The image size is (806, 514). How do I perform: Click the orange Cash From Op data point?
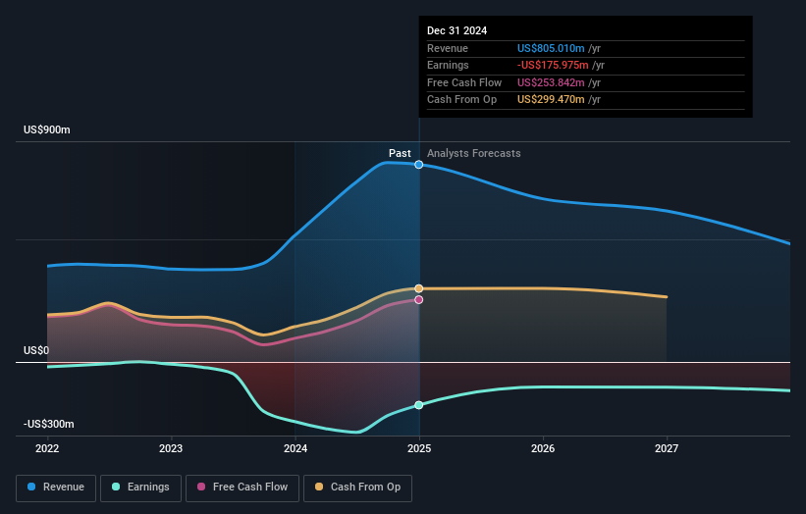(x=419, y=288)
